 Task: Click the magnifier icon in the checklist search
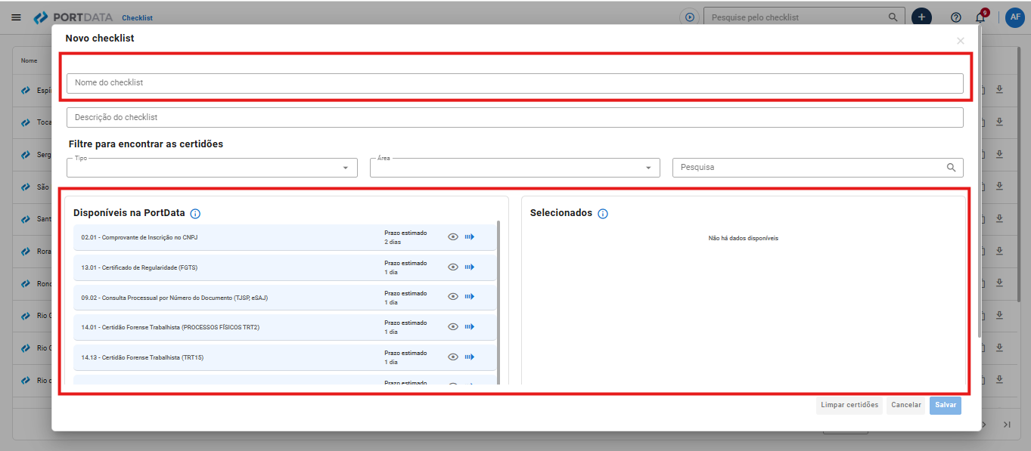pyautogui.click(x=893, y=17)
